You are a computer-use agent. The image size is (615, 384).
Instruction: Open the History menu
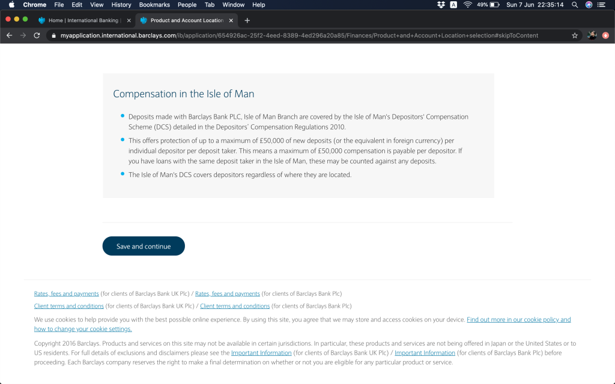(x=121, y=5)
